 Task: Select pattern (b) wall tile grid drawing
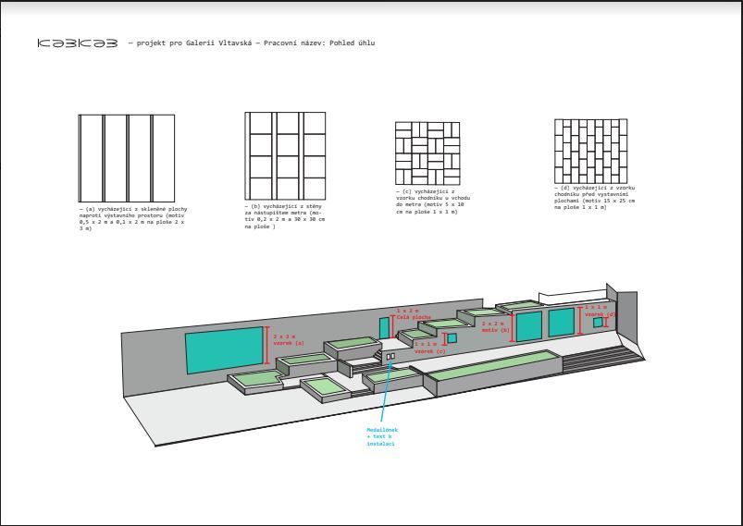[285, 156]
